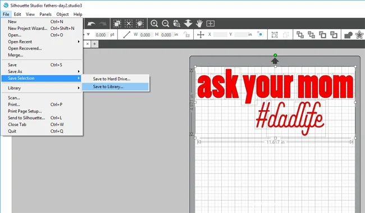The height and width of the screenshot is (213, 365).
Task: Select New Project Wizard entry
Action: [x=42, y=28]
